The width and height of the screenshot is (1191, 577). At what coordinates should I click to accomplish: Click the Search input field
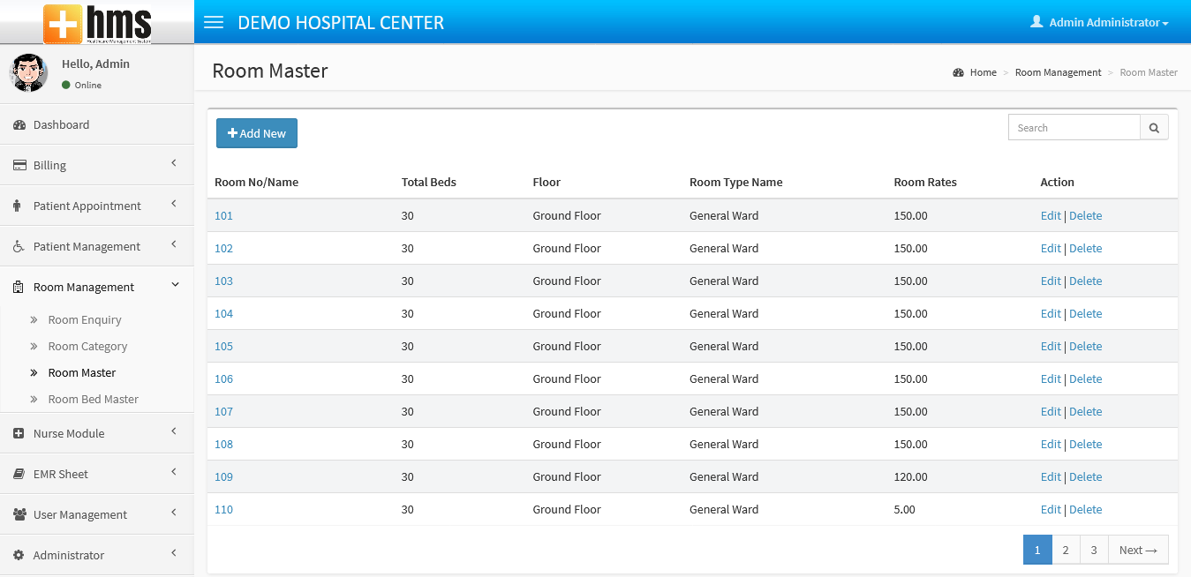click(1074, 128)
